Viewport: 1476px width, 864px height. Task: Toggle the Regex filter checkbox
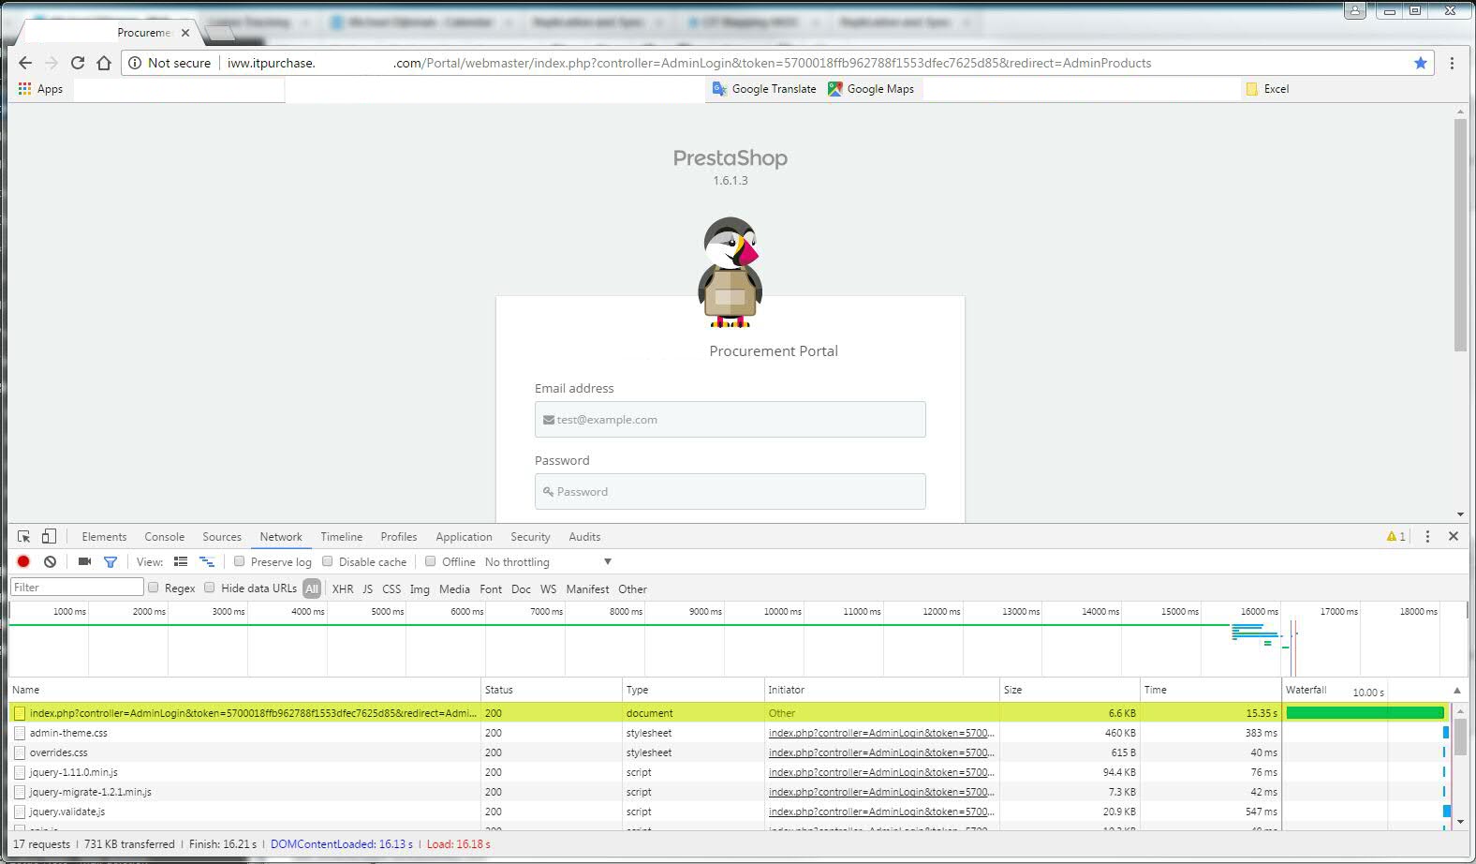tap(153, 588)
